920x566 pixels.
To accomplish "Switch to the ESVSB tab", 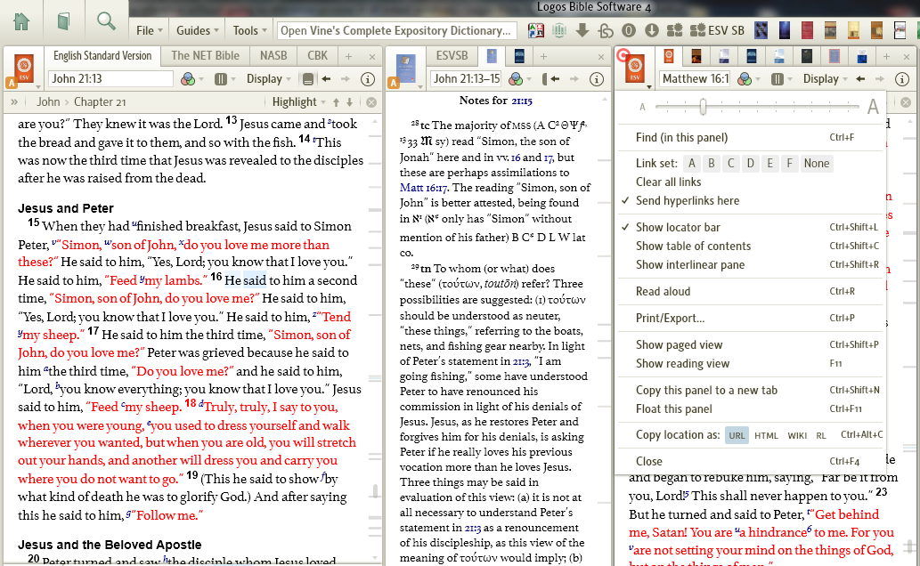I will tap(452, 56).
